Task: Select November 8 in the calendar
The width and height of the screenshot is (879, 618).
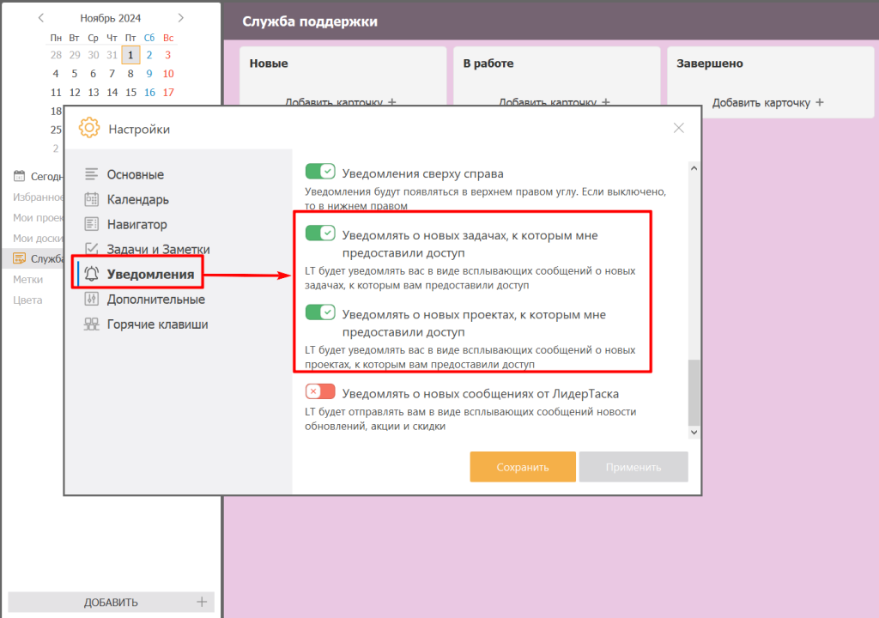Action: 130,74
